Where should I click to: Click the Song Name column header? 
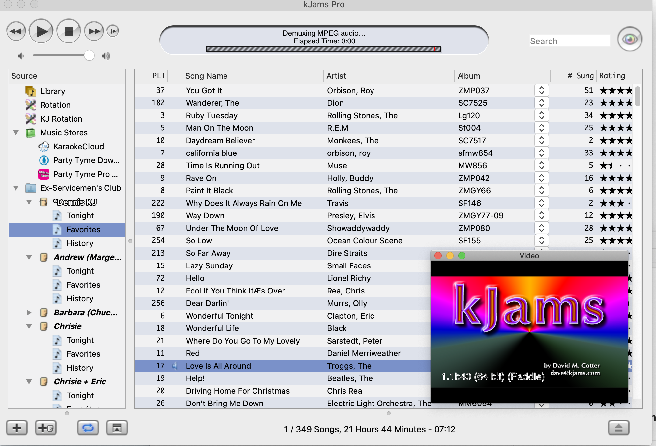206,76
